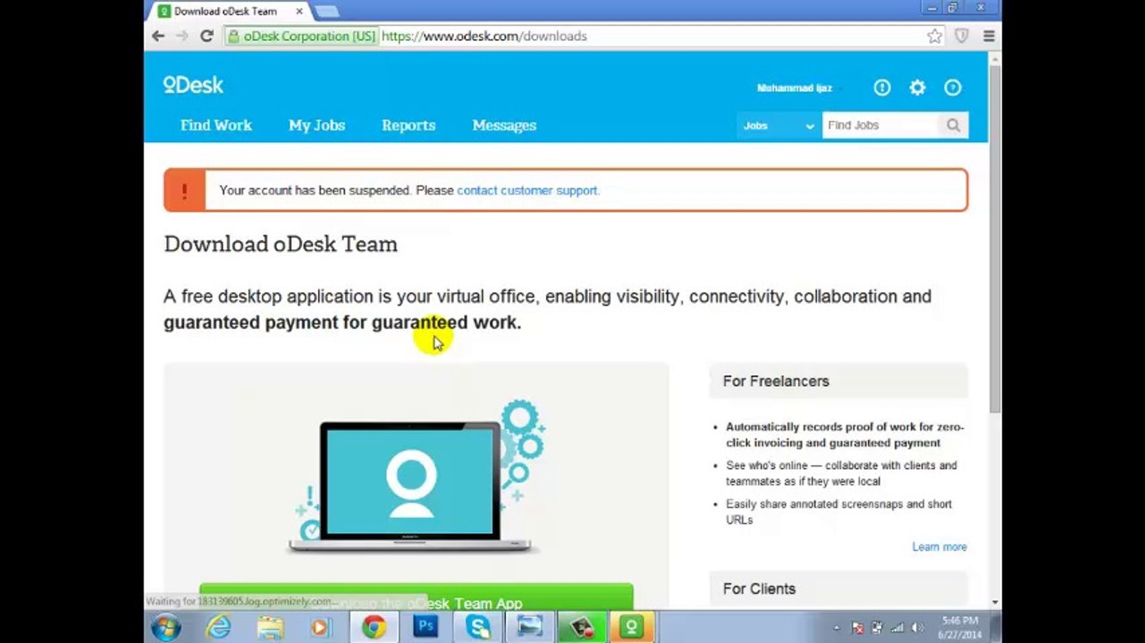Open the notifications alert icon
The image size is (1145, 643).
click(x=882, y=88)
